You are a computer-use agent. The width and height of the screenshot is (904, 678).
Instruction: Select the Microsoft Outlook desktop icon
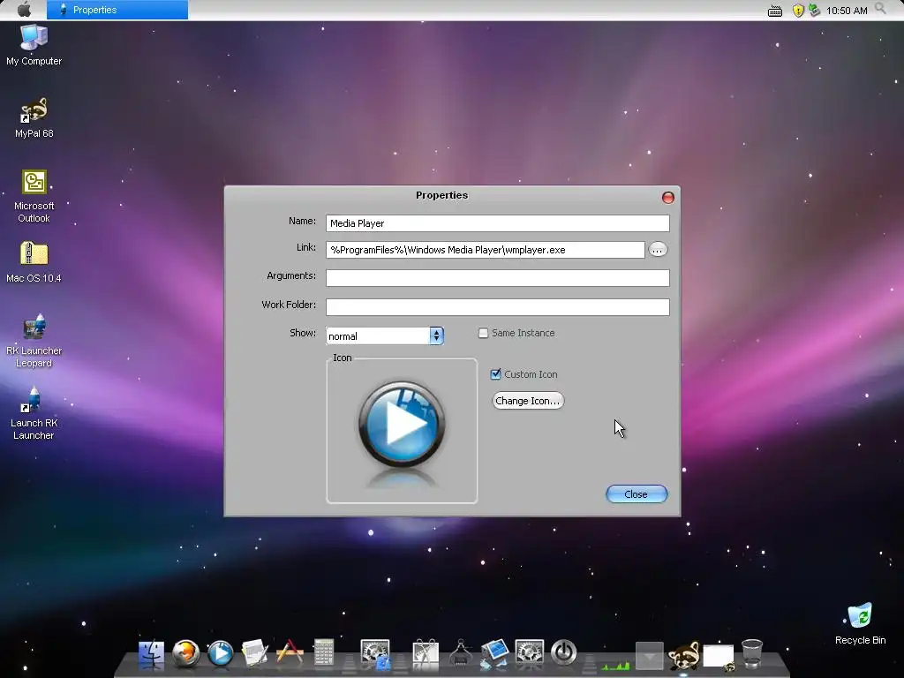click(x=34, y=196)
